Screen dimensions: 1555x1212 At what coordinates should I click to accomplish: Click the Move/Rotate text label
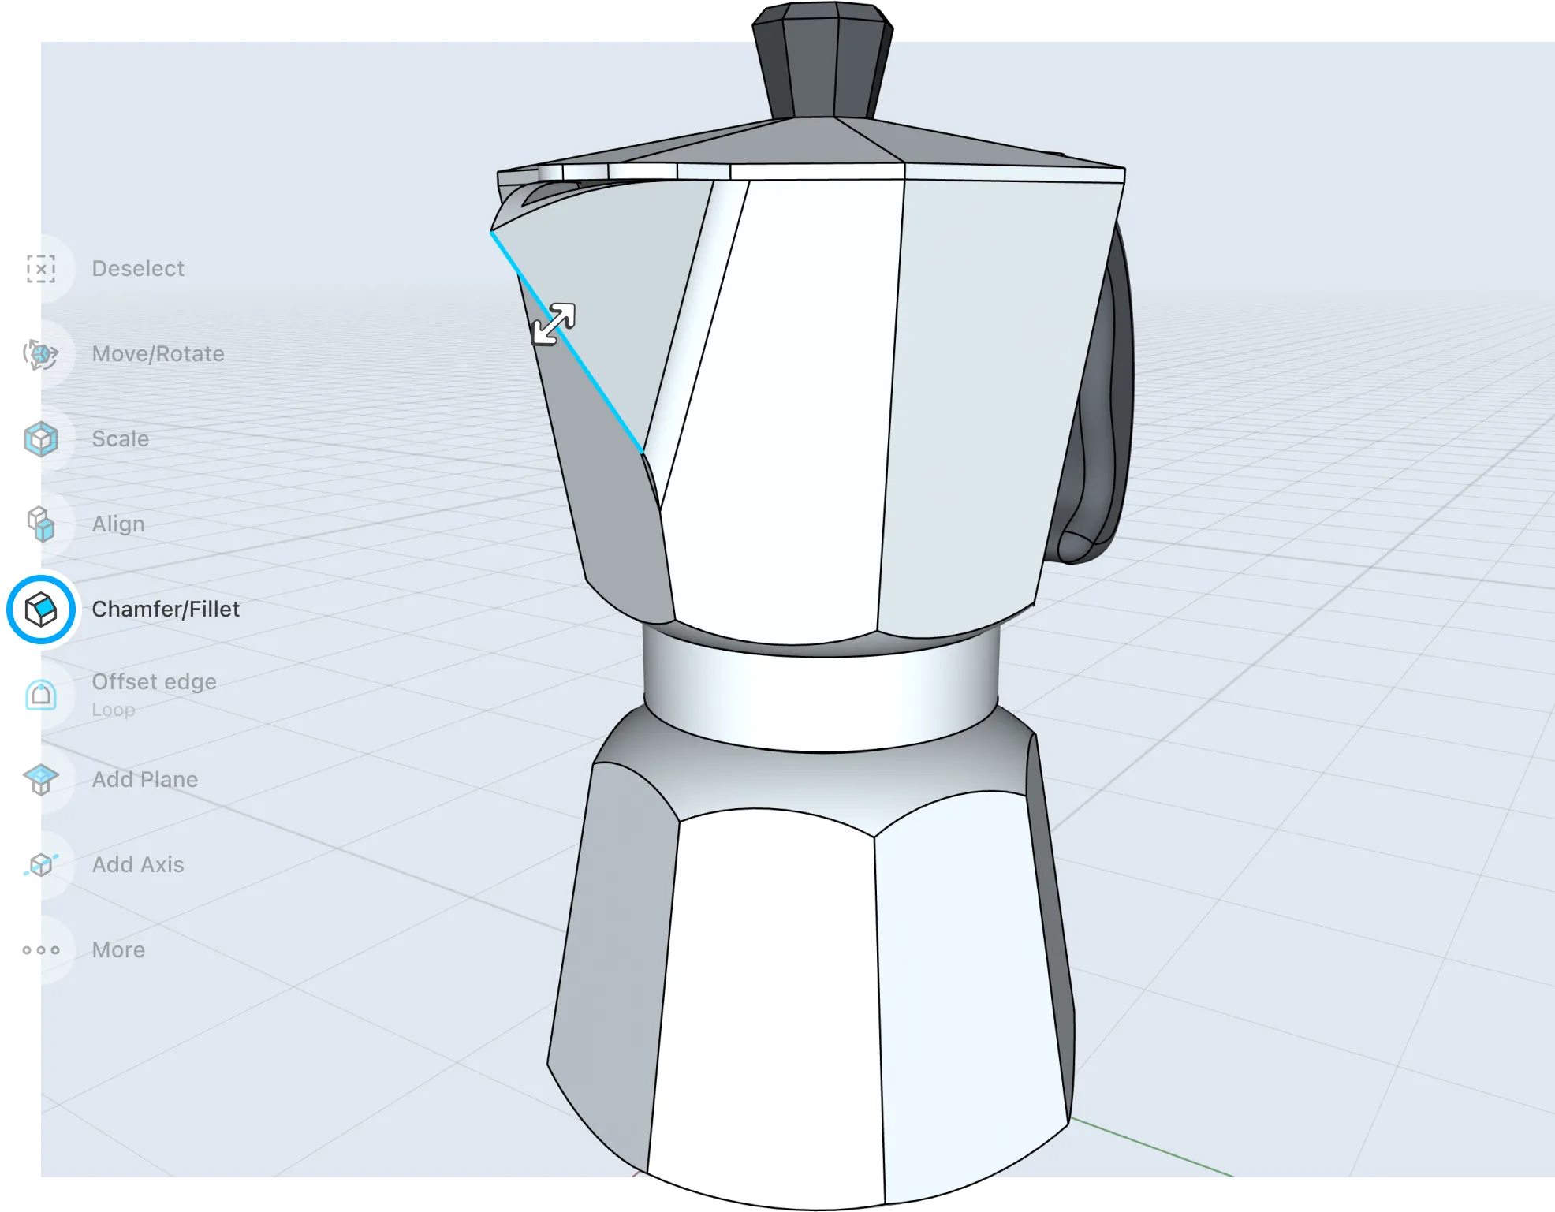pyautogui.click(x=158, y=354)
